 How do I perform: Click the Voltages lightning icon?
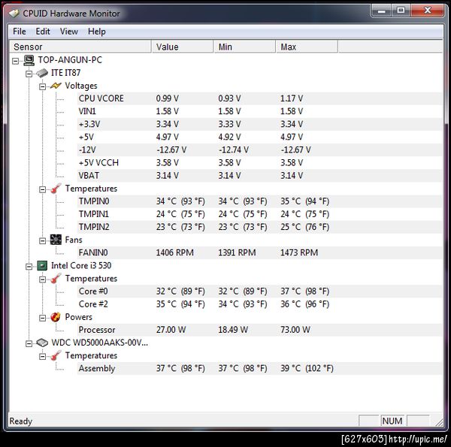(x=56, y=86)
